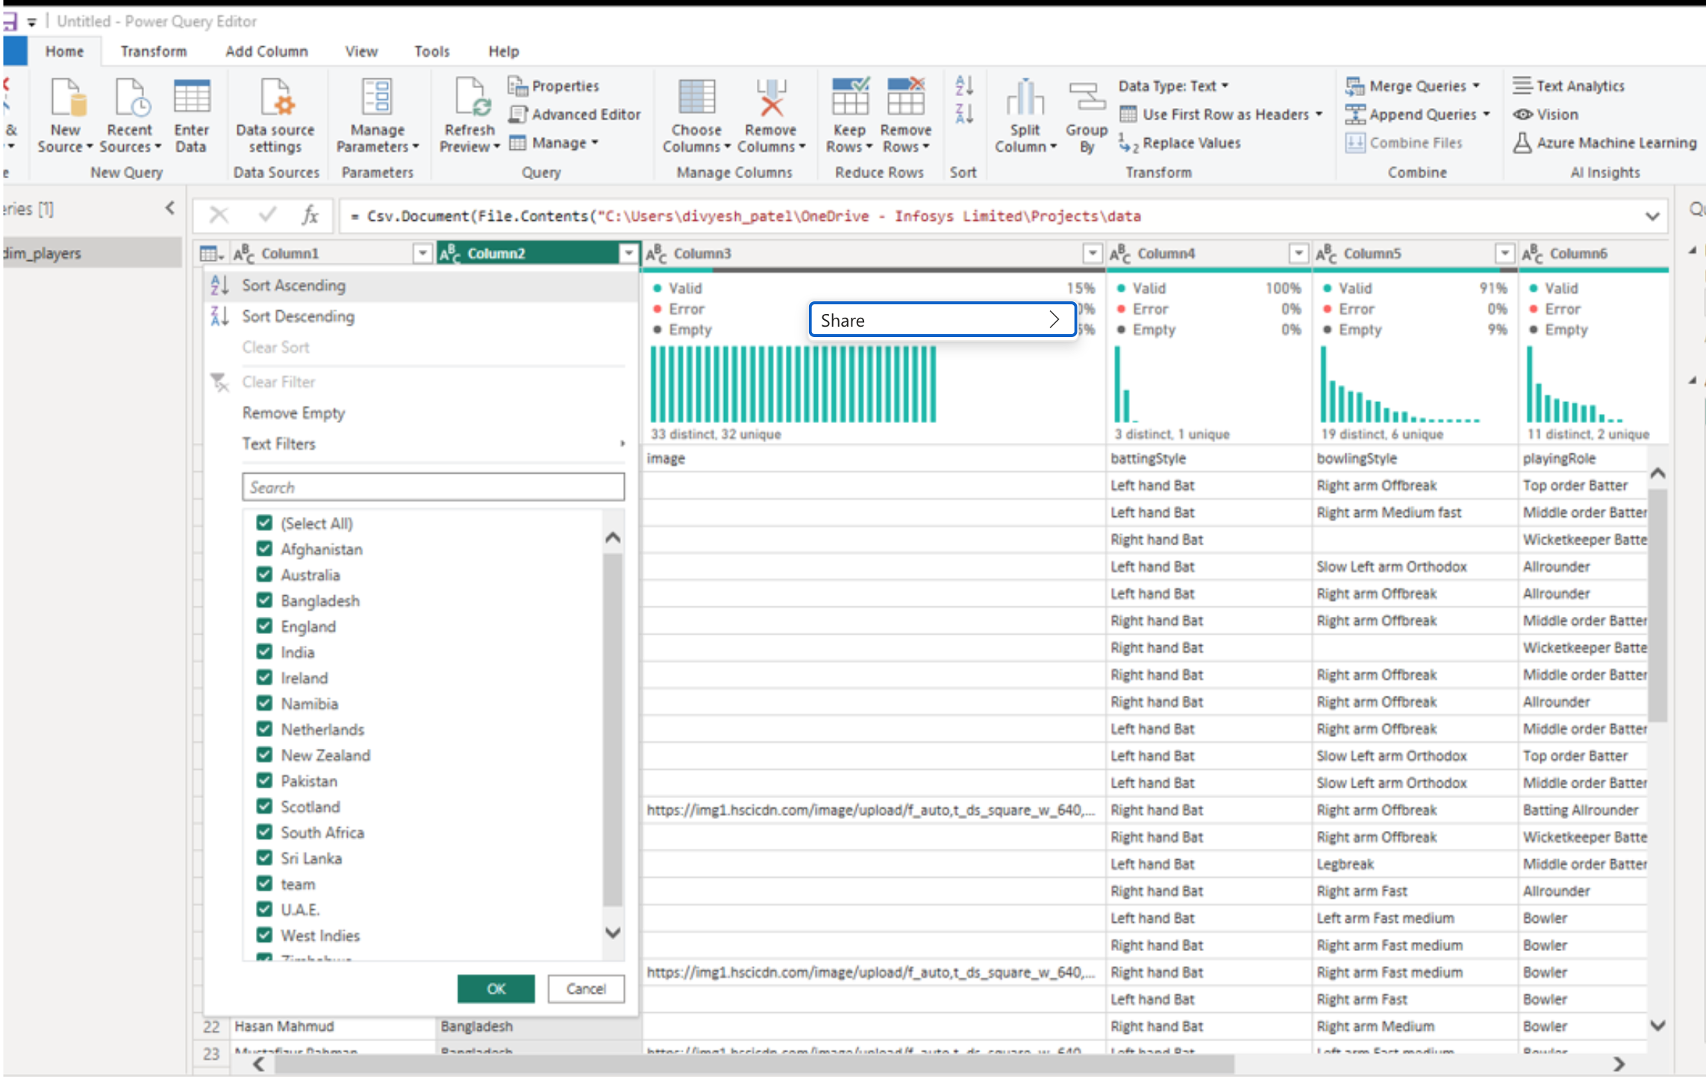Collapse the Queries pane

coord(170,208)
